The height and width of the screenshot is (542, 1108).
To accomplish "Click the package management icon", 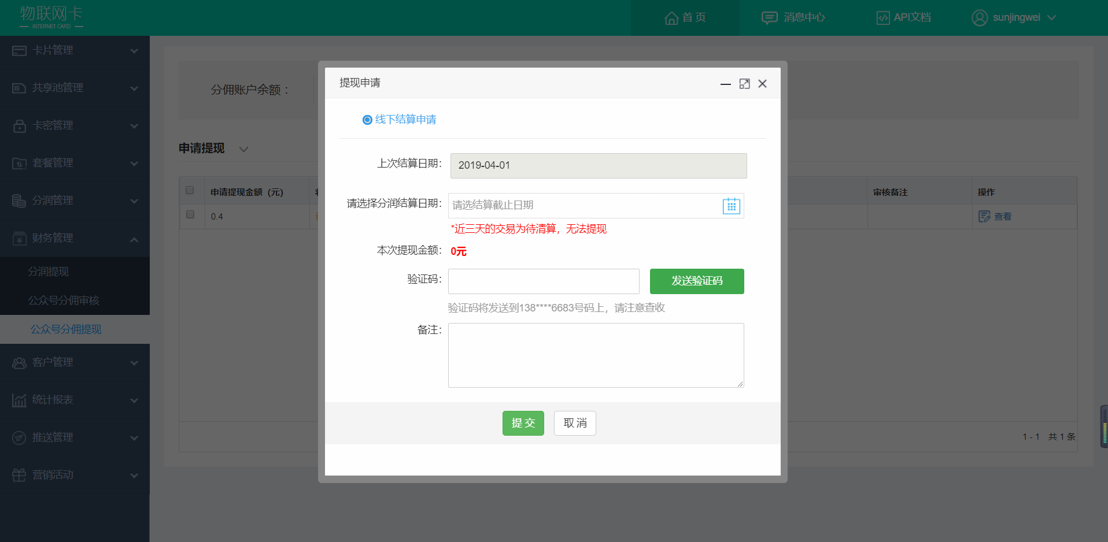I will click(x=19, y=164).
